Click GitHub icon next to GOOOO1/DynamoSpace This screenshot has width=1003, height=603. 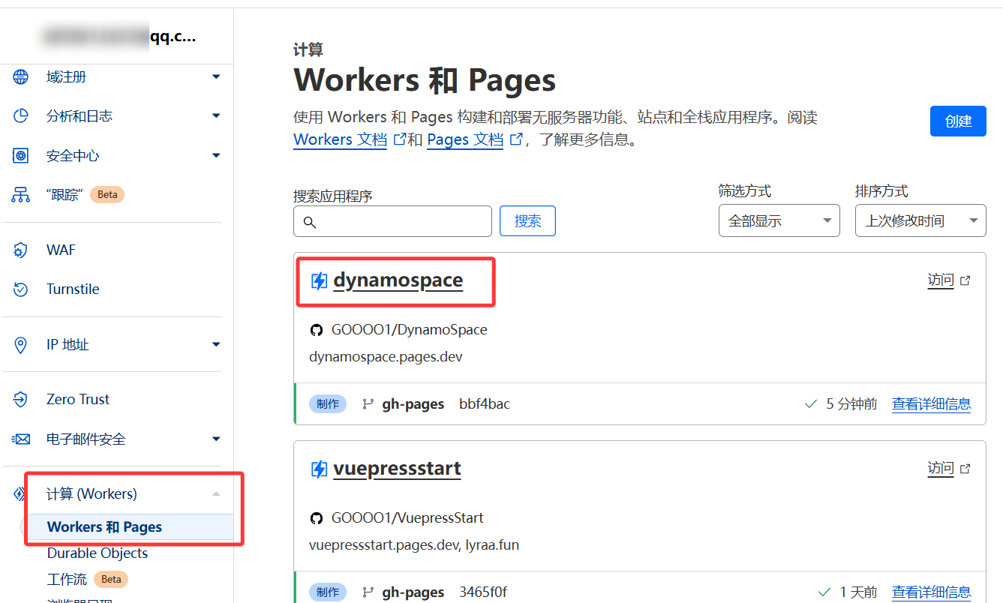pyautogui.click(x=317, y=330)
